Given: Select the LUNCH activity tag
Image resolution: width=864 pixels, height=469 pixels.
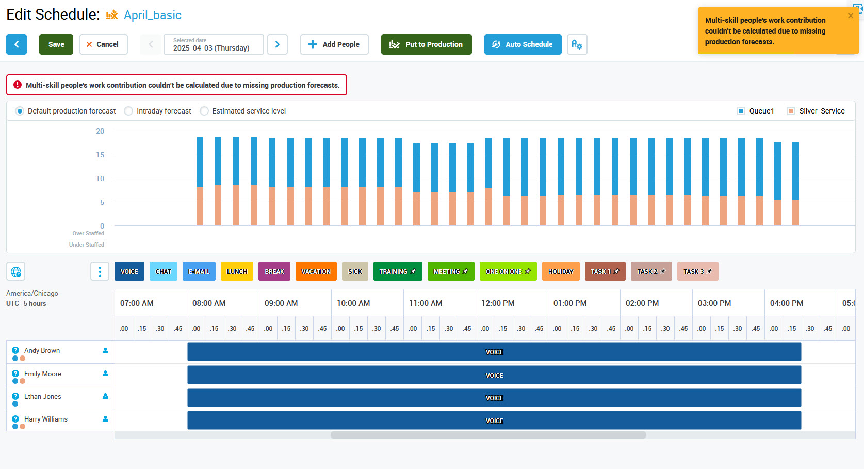Looking at the screenshot, I should [237, 271].
